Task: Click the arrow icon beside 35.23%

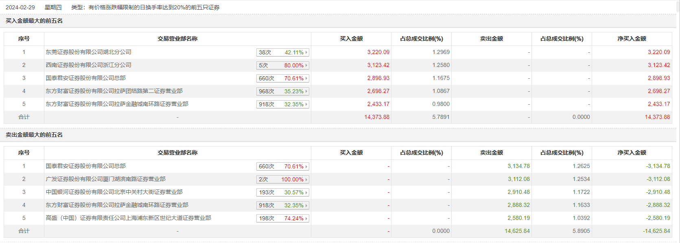Action: pos(306,91)
